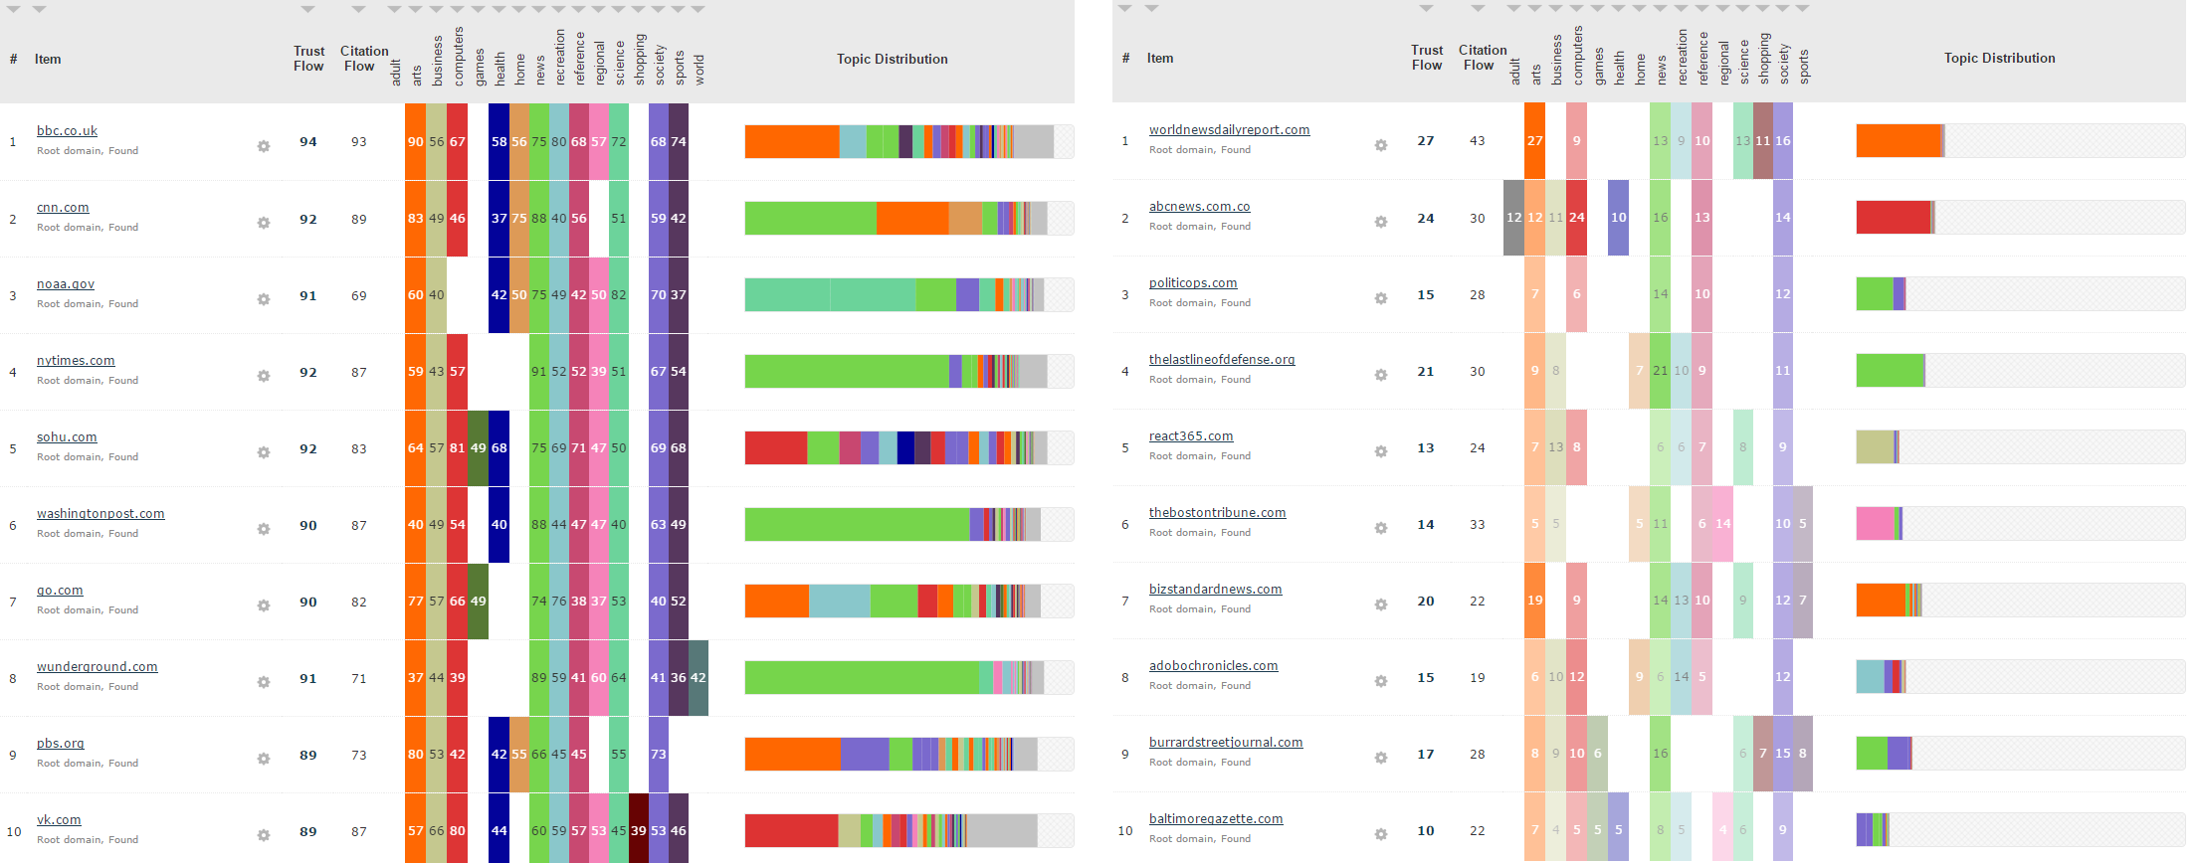2199x863 pixels.
Task: Open the gear menu for cnn.com
Action: click(x=264, y=223)
